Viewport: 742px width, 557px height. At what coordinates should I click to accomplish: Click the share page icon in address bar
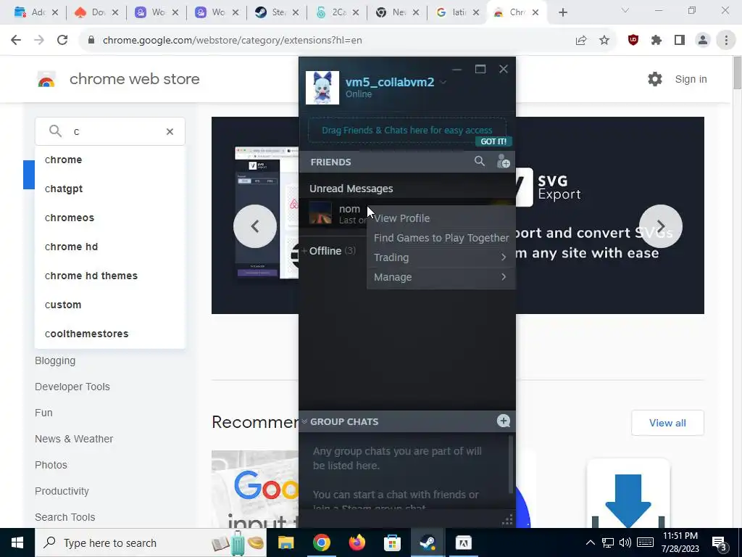pyautogui.click(x=581, y=41)
